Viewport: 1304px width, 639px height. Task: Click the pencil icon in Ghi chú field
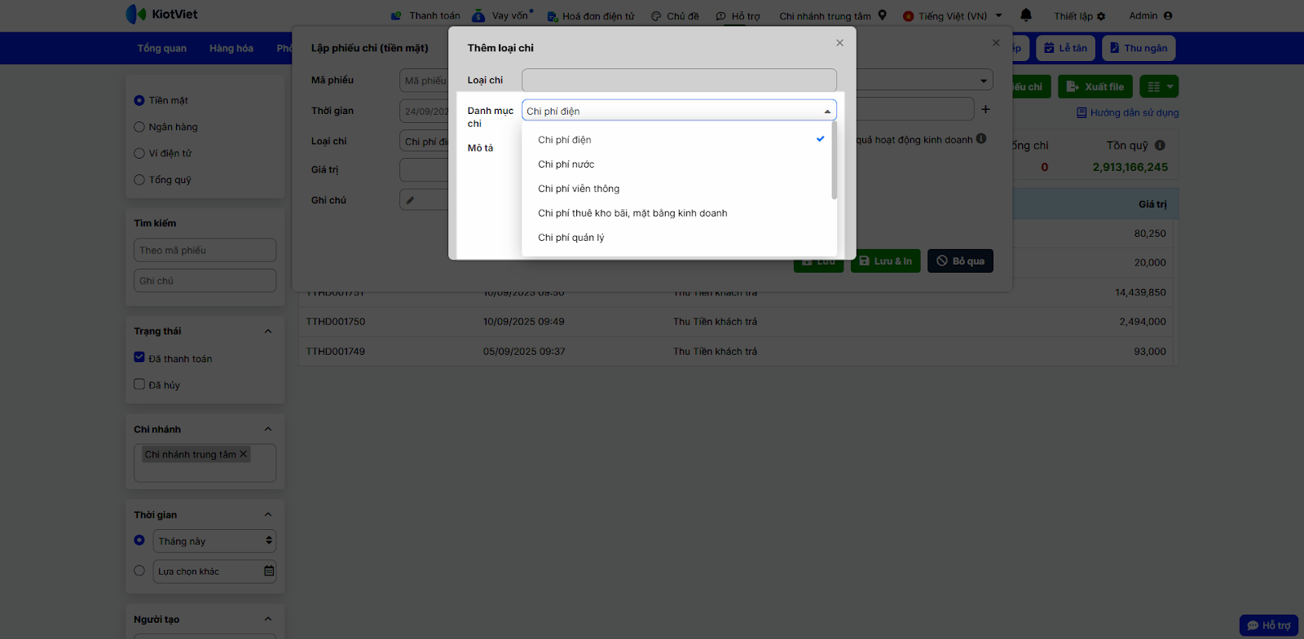click(410, 199)
